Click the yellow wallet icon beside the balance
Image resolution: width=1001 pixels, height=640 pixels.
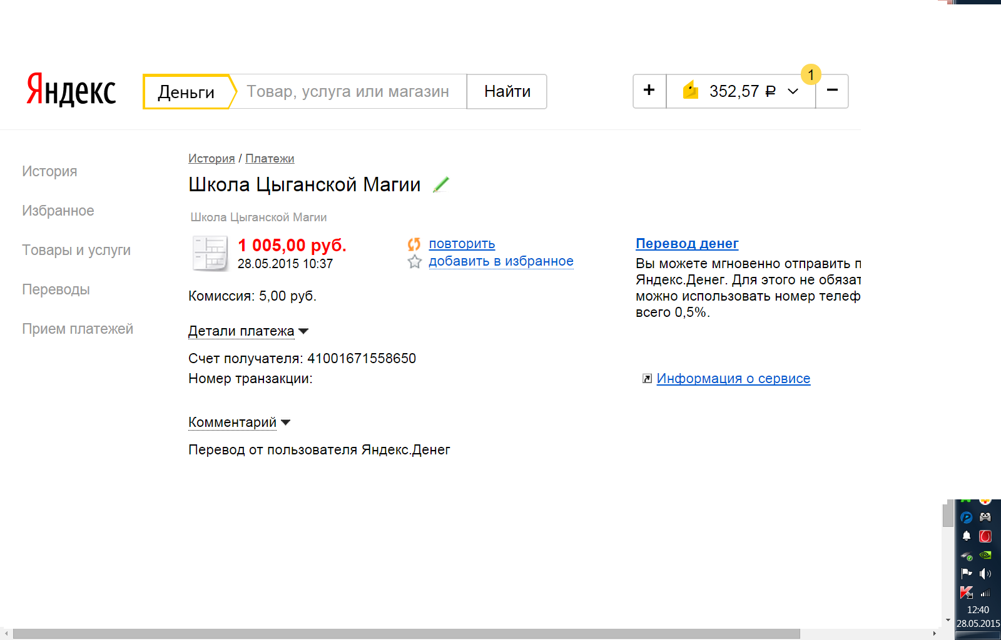tap(690, 91)
